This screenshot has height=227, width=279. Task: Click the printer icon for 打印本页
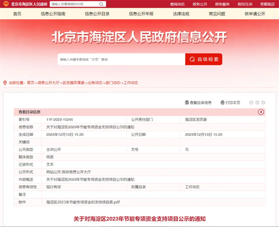[222, 103]
